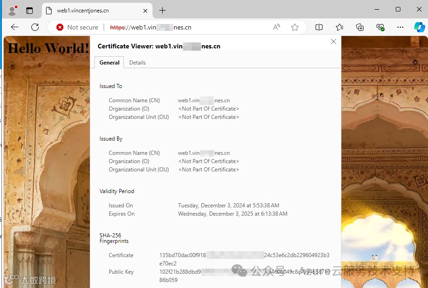This screenshot has width=428, height=288.
Task: Click Issued To Common Name value
Action: tap(204, 100)
